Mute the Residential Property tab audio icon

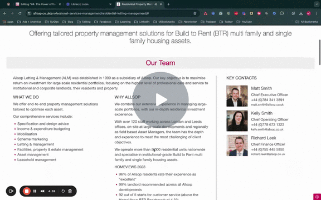(156, 4)
